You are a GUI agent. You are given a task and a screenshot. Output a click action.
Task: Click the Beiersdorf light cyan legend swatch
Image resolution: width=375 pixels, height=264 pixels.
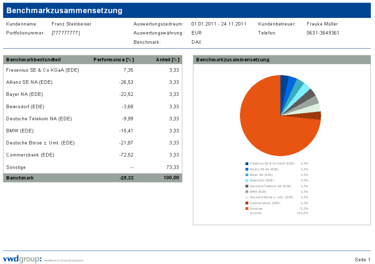(247, 180)
